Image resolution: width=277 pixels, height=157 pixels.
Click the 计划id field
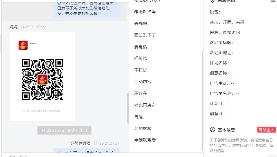click(220, 104)
